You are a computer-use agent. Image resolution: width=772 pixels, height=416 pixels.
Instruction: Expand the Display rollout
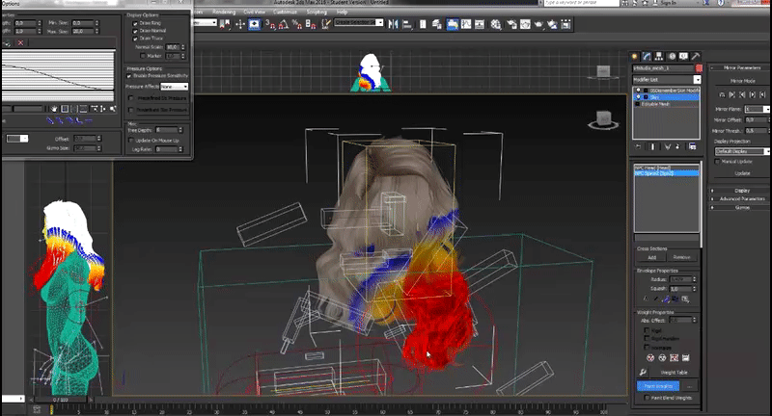(x=740, y=190)
